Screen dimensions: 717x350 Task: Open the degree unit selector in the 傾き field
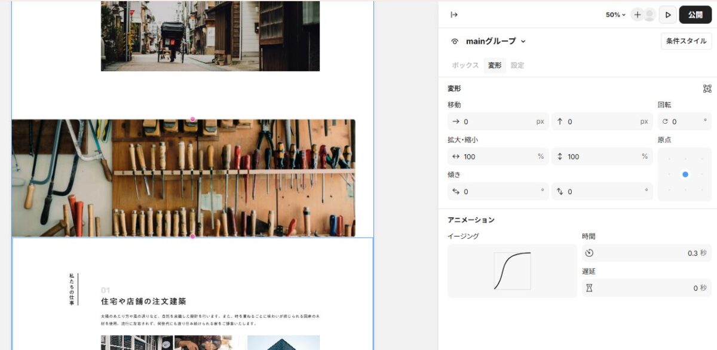tap(544, 191)
